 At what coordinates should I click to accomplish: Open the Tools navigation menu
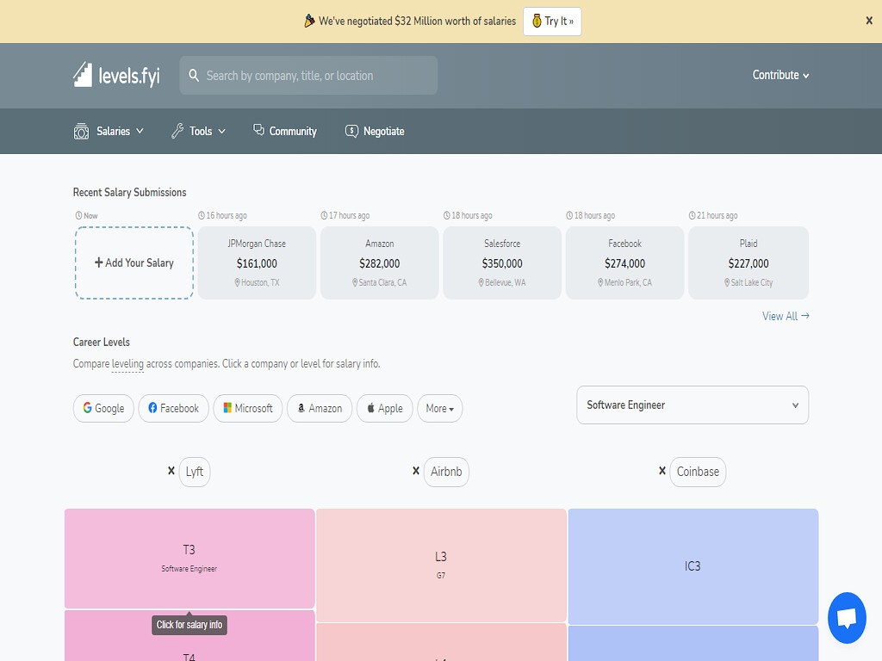pyautogui.click(x=199, y=131)
